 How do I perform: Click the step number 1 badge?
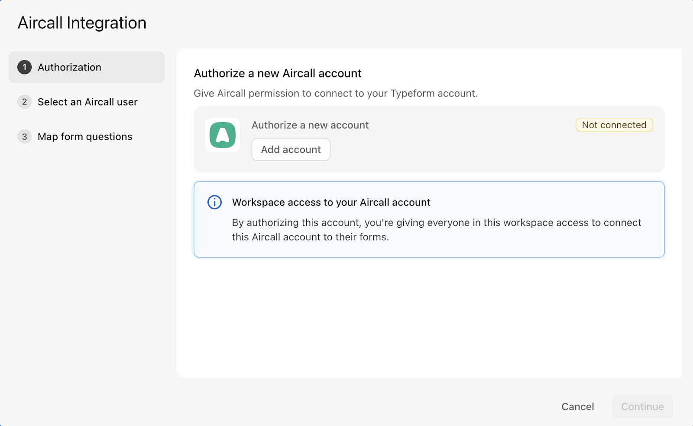pos(24,67)
